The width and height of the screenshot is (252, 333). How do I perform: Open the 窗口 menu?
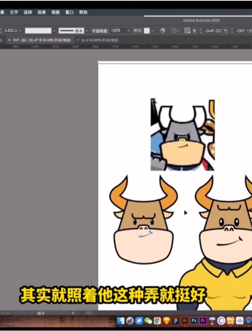(70, 12)
